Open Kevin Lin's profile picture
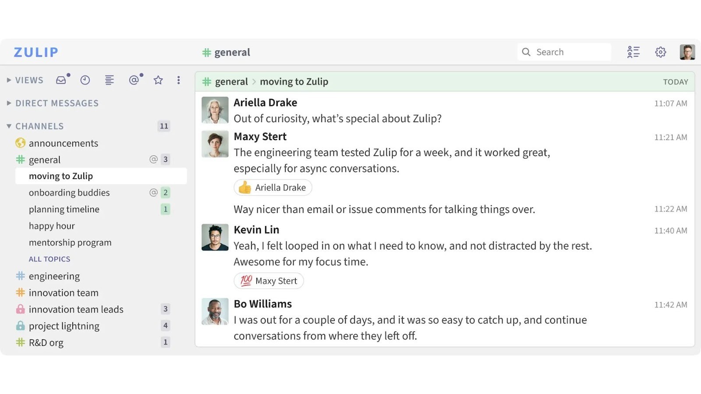 click(214, 237)
